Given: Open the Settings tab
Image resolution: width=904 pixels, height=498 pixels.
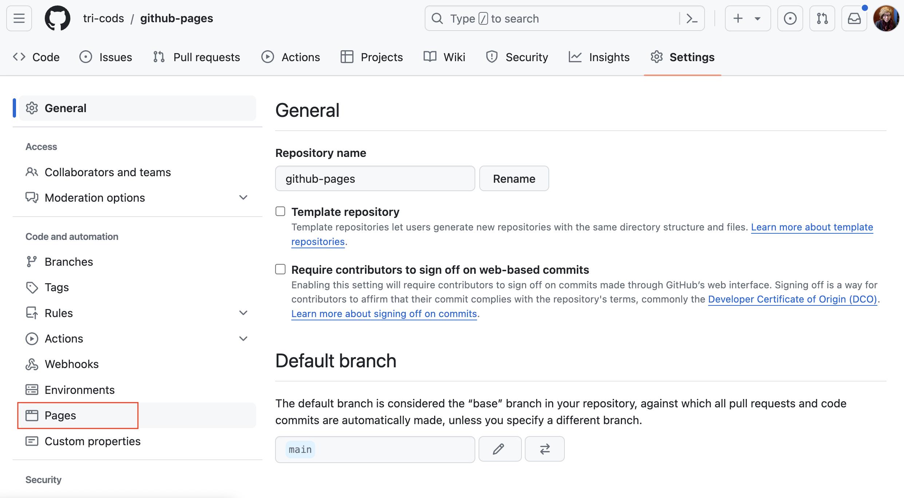Looking at the screenshot, I should [x=682, y=57].
